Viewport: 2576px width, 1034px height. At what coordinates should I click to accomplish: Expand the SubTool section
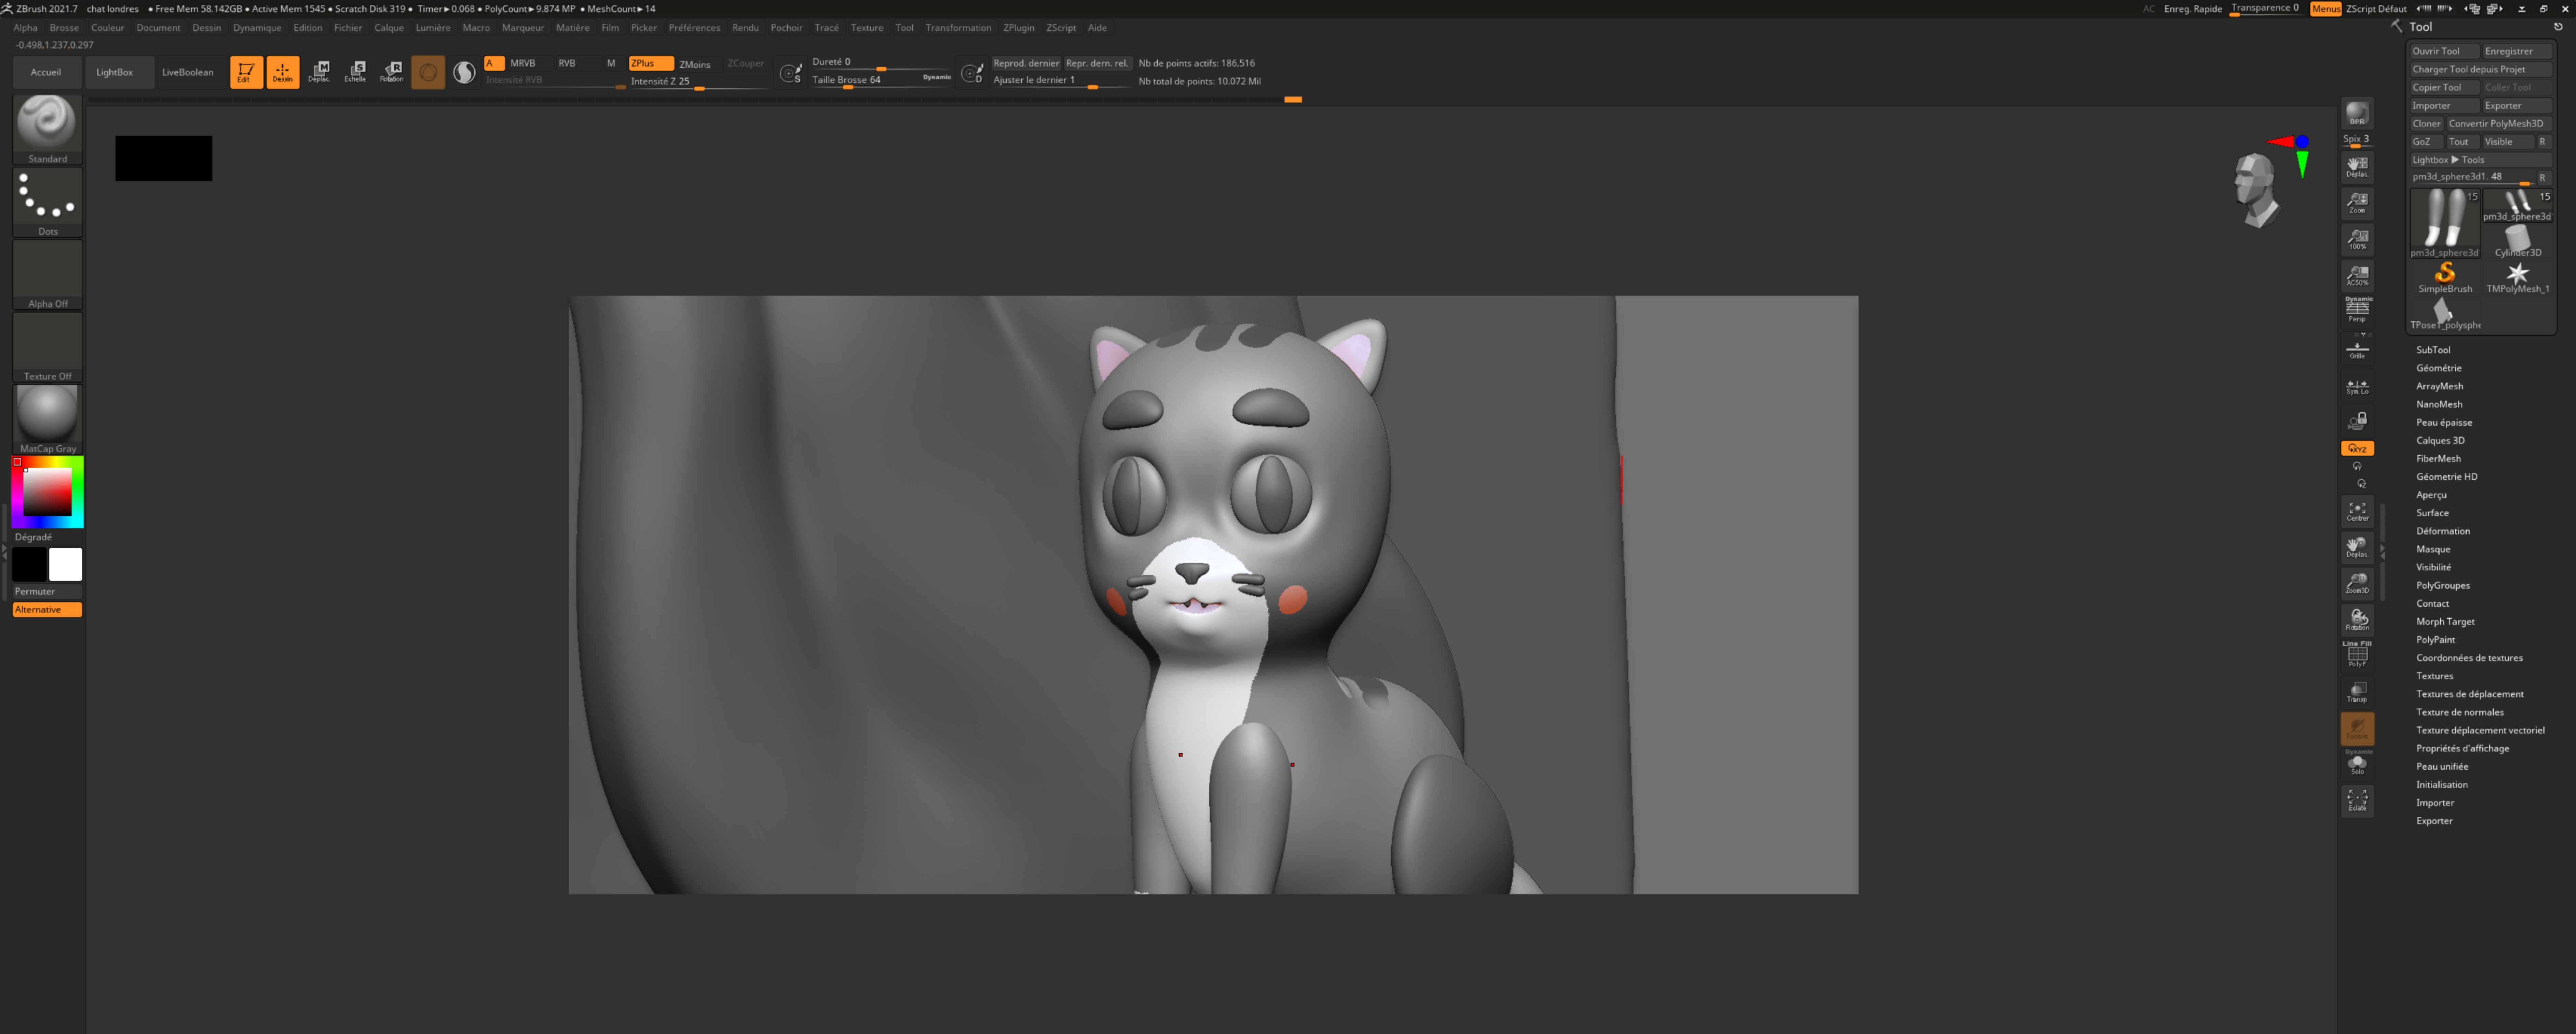(x=2433, y=350)
